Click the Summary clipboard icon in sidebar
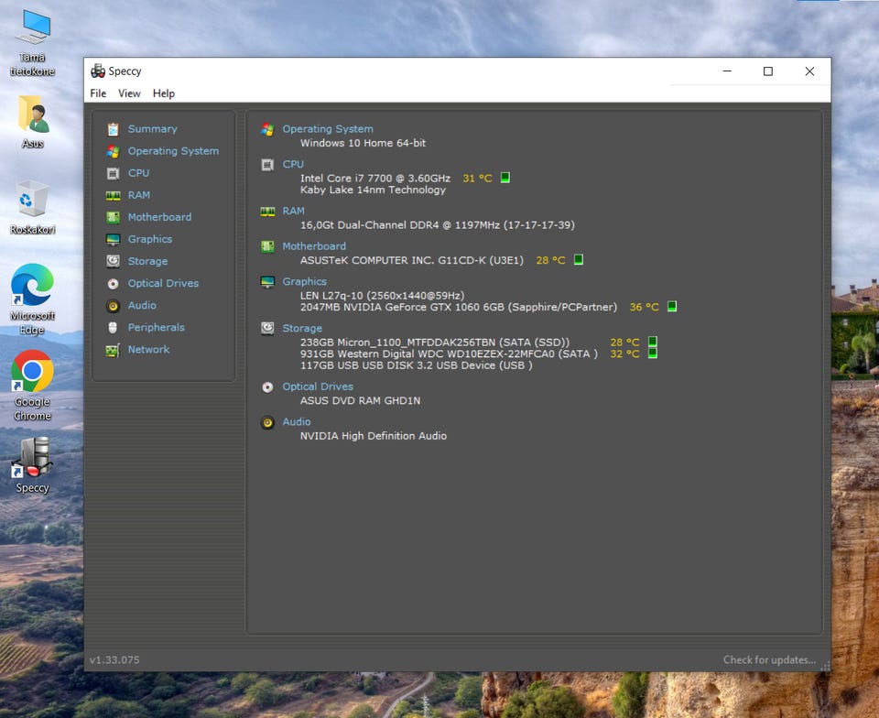 pos(113,129)
